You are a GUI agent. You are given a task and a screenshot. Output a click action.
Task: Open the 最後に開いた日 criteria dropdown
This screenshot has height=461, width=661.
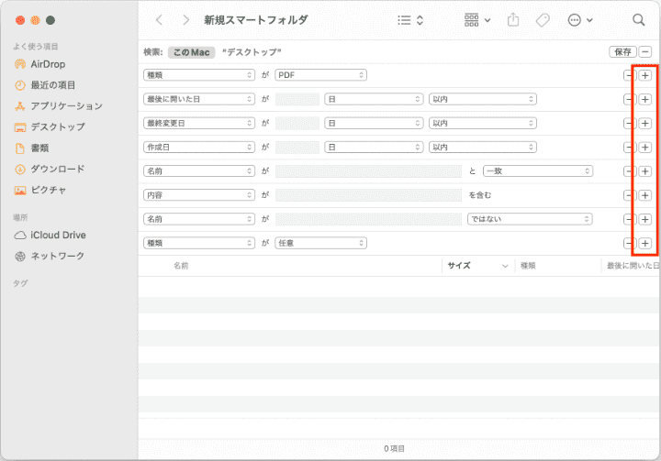tap(199, 99)
